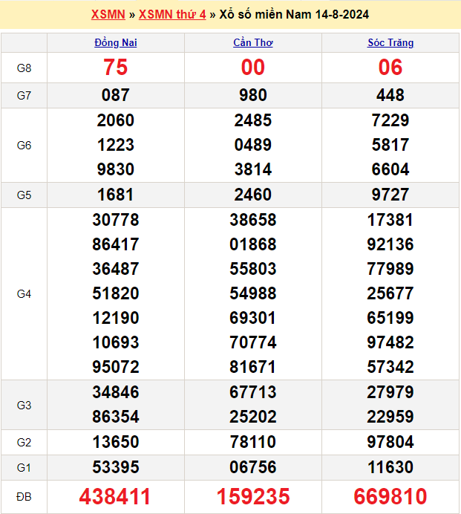Click Cần Thơ jackpot number 159235
The height and width of the screenshot is (514, 461).
tap(253, 496)
